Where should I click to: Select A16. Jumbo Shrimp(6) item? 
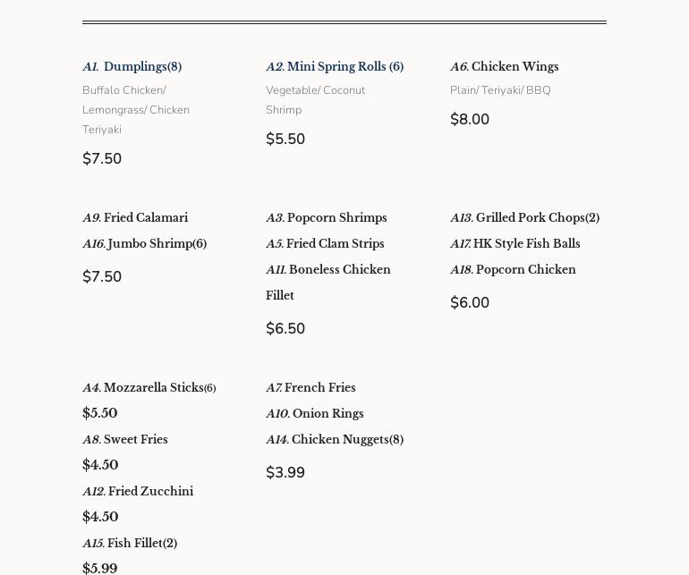click(144, 244)
